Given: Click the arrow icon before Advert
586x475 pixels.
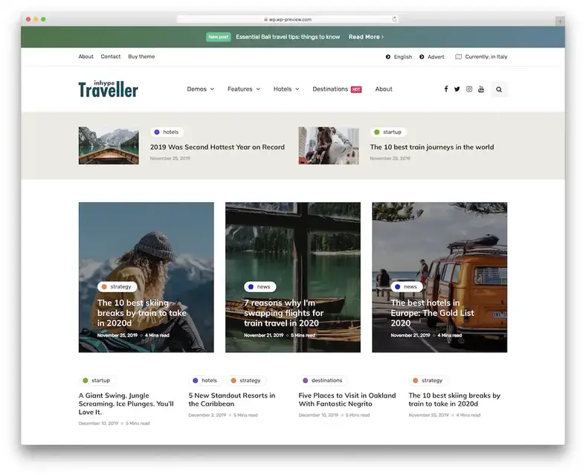Looking at the screenshot, I should [x=422, y=56].
